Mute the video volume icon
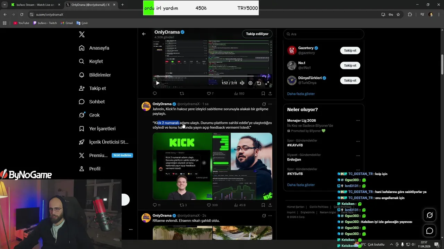The height and width of the screenshot is (249, 444). 242,83
